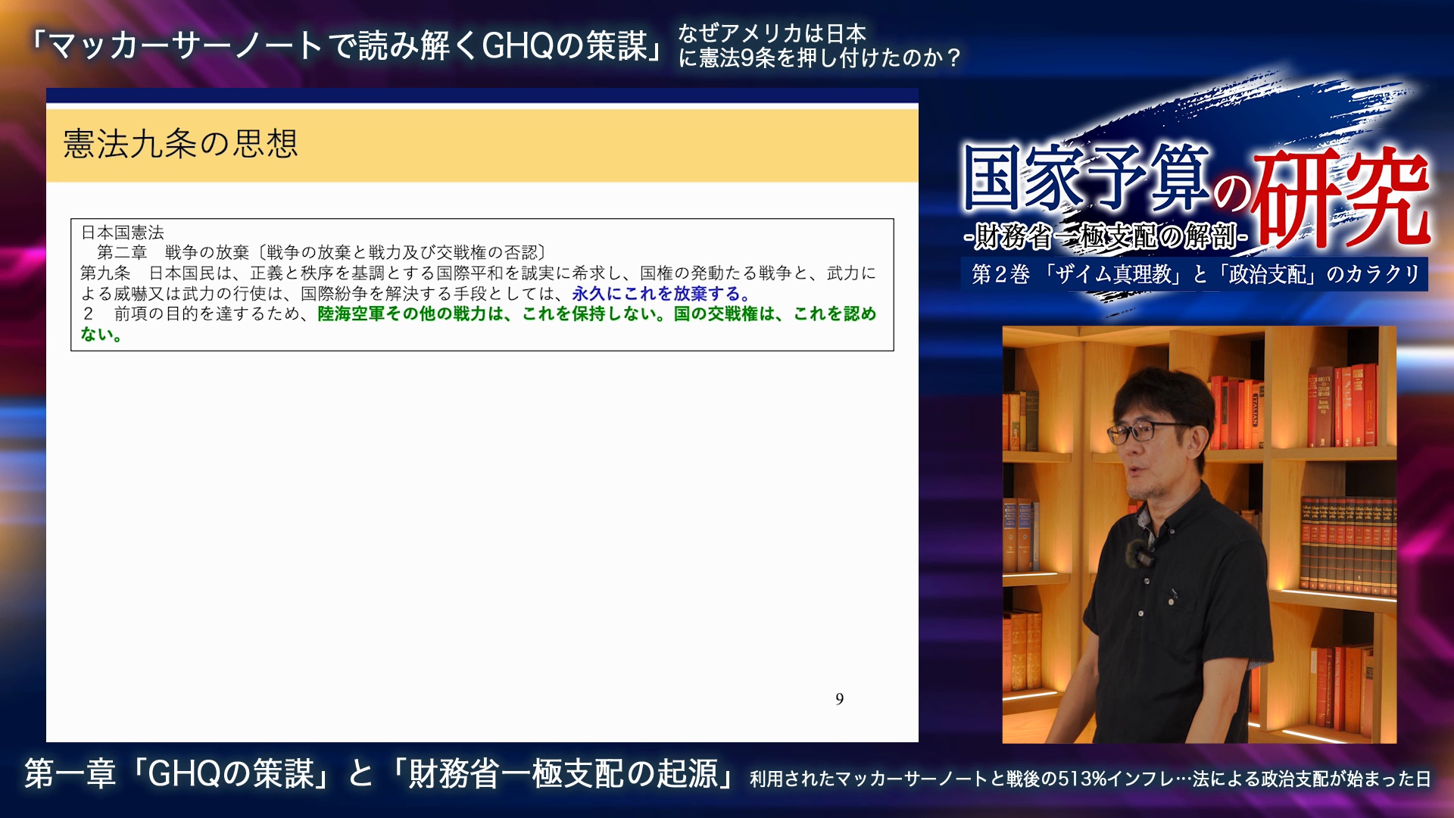The width and height of the screenshot is (1454, 818).
Task: Click the green text 国の交戦権は
Action: (x=727, y=314)
